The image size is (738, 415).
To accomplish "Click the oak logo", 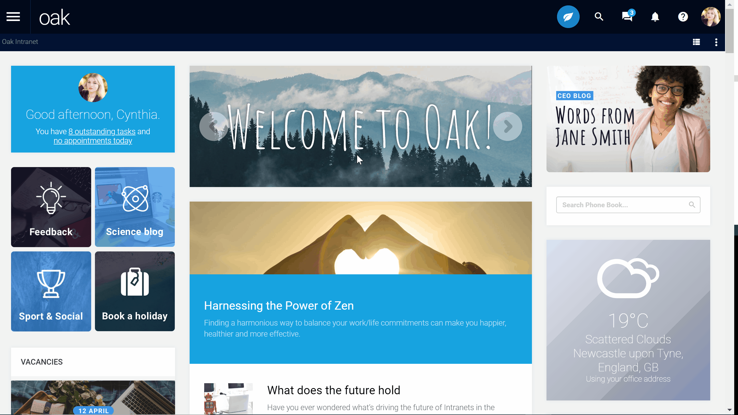I will (x=54, y=18).
